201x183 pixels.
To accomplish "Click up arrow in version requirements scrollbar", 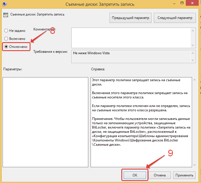I will [x=193, y=53].
